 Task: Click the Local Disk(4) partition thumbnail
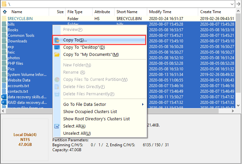click(x=25, y=140)
